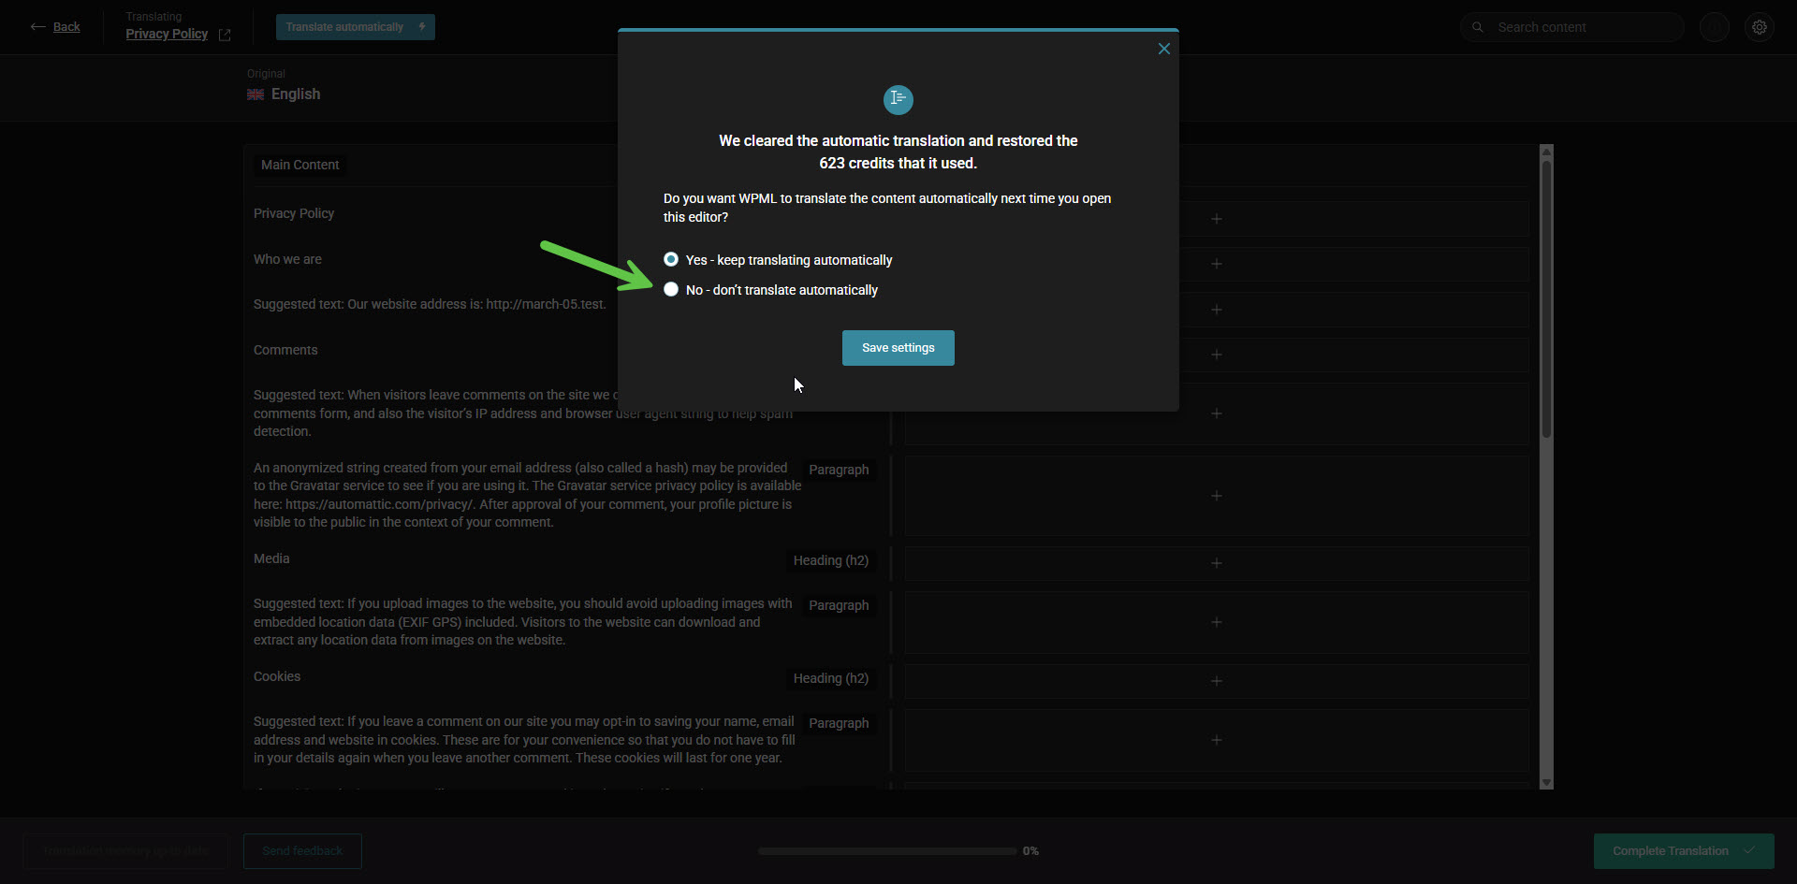Click 'Comments' source heading text
1797x884 pixels.
pyautogui.click(x=285, y=350)
